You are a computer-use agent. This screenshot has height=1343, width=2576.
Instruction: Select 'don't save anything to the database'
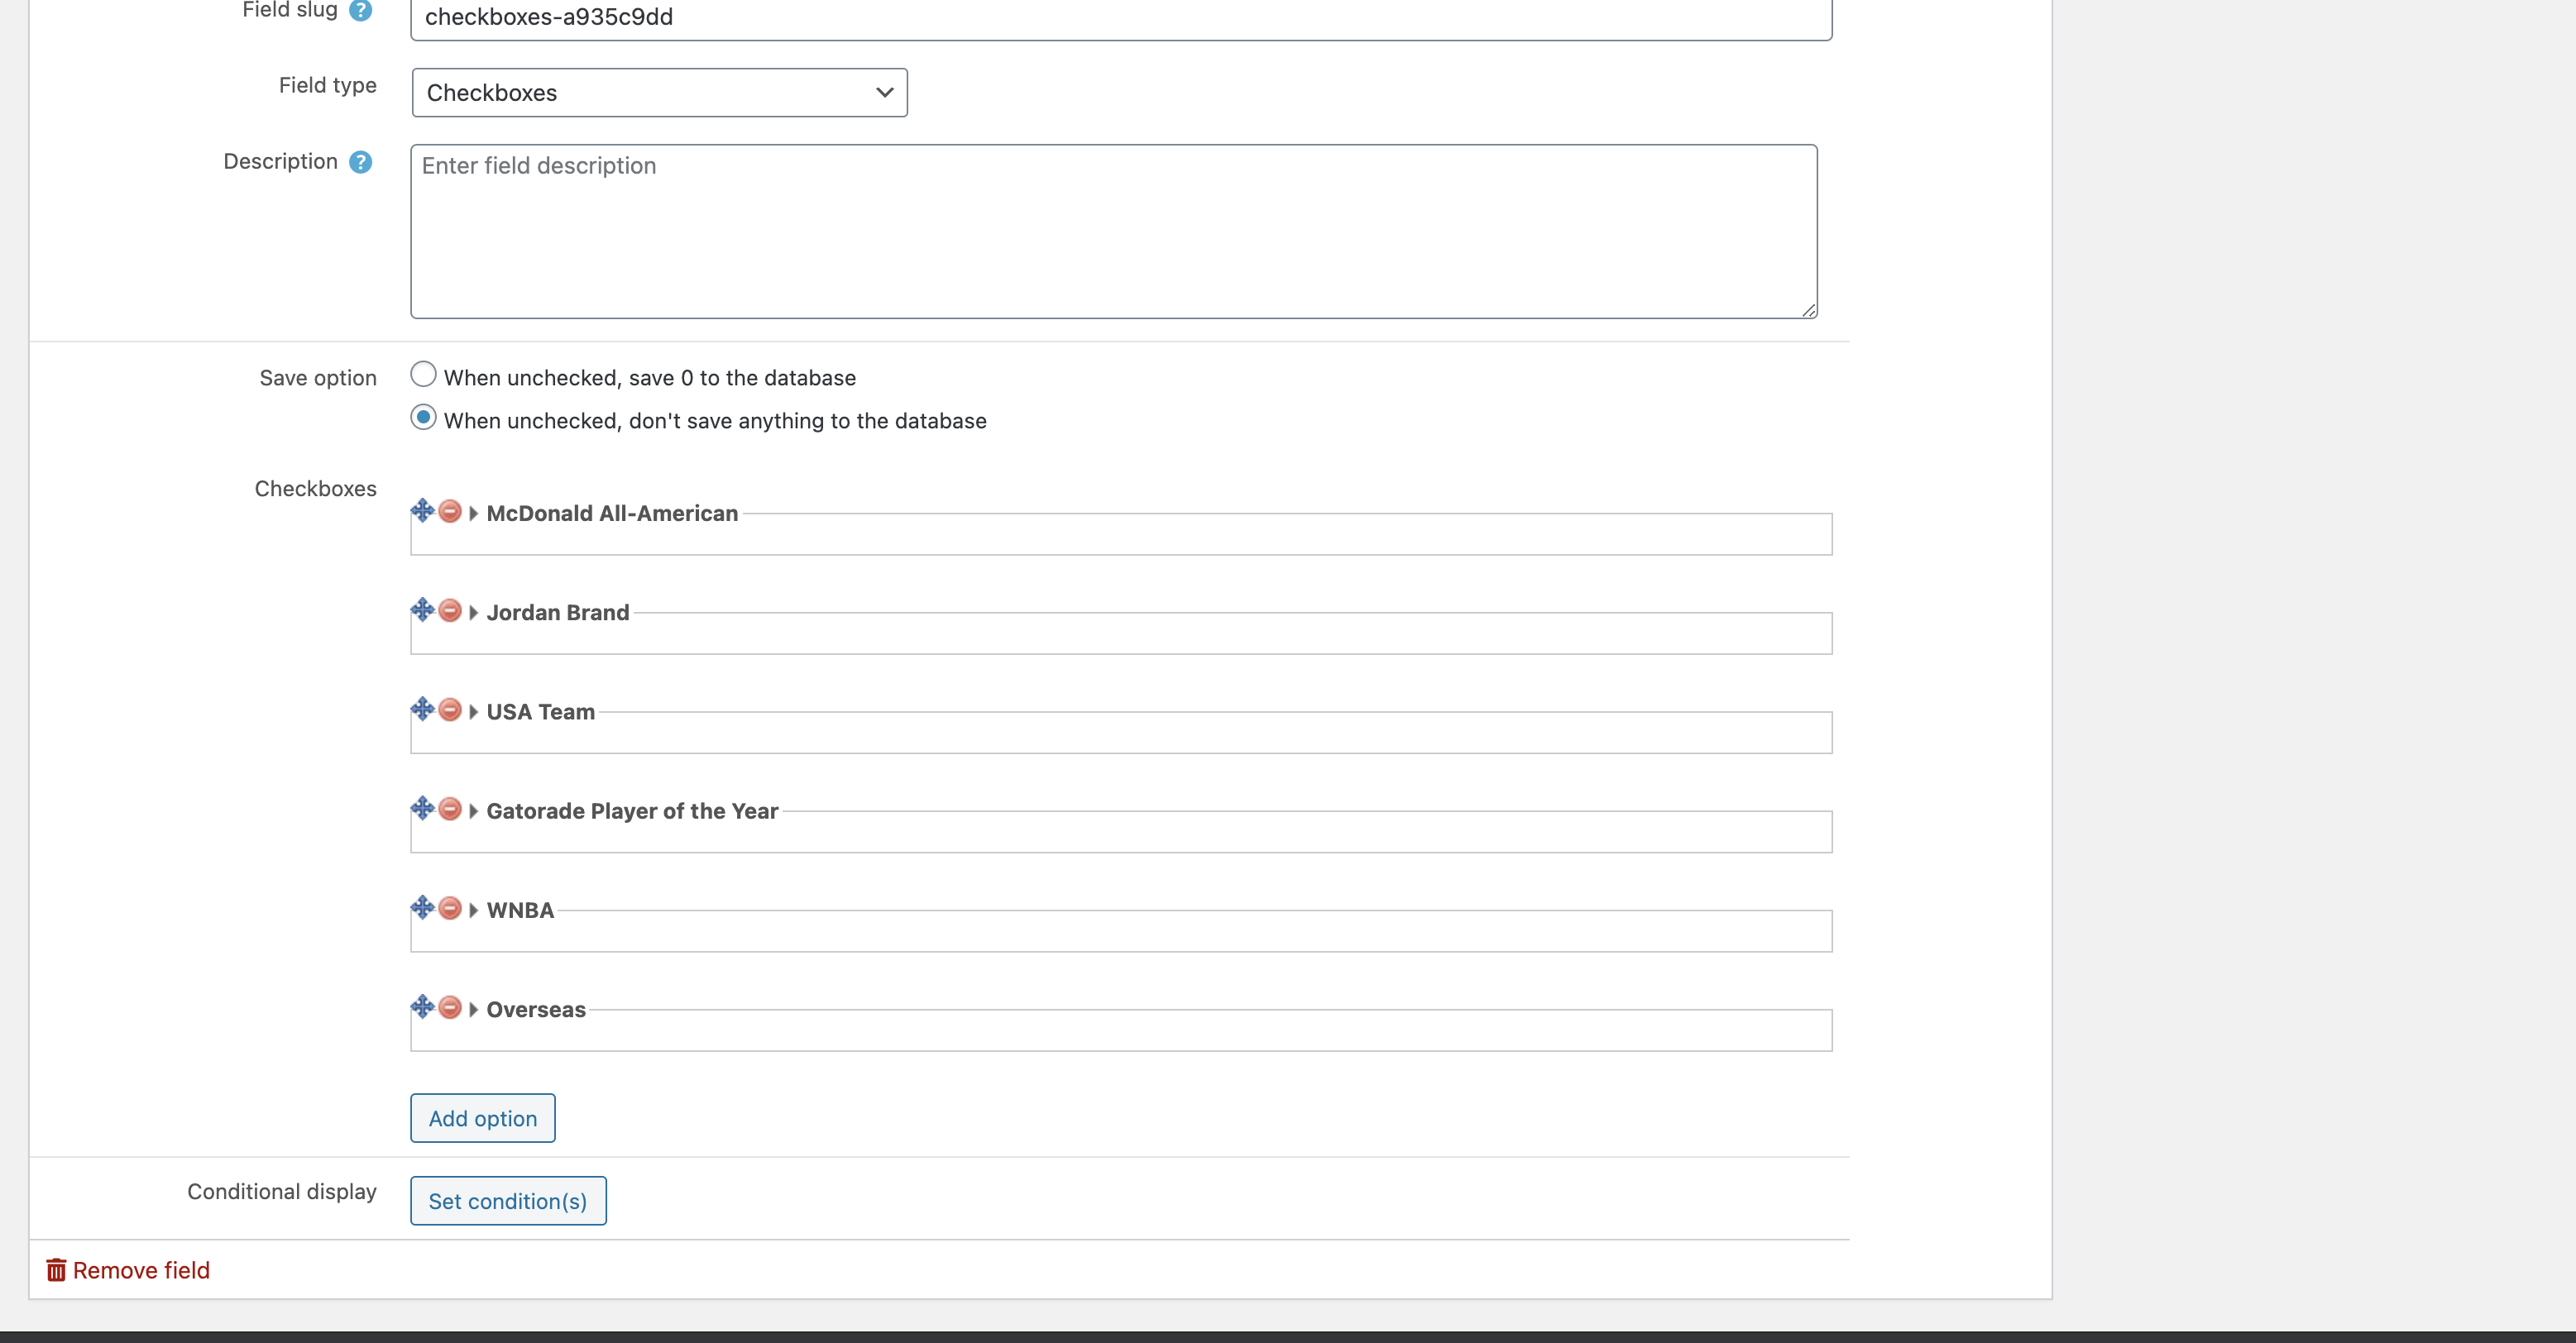click(423, 417)
